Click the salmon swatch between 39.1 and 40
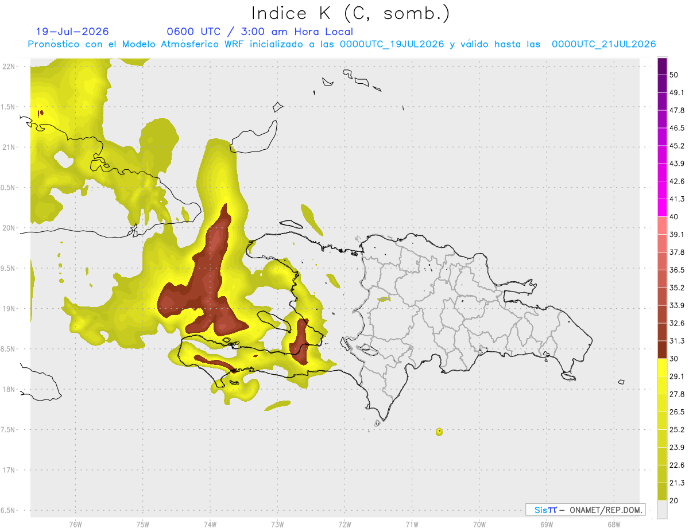Screen dimensions: 689x532 pos(662,226)
